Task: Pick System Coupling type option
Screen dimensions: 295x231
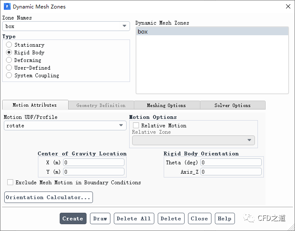Action: point(9,76)
